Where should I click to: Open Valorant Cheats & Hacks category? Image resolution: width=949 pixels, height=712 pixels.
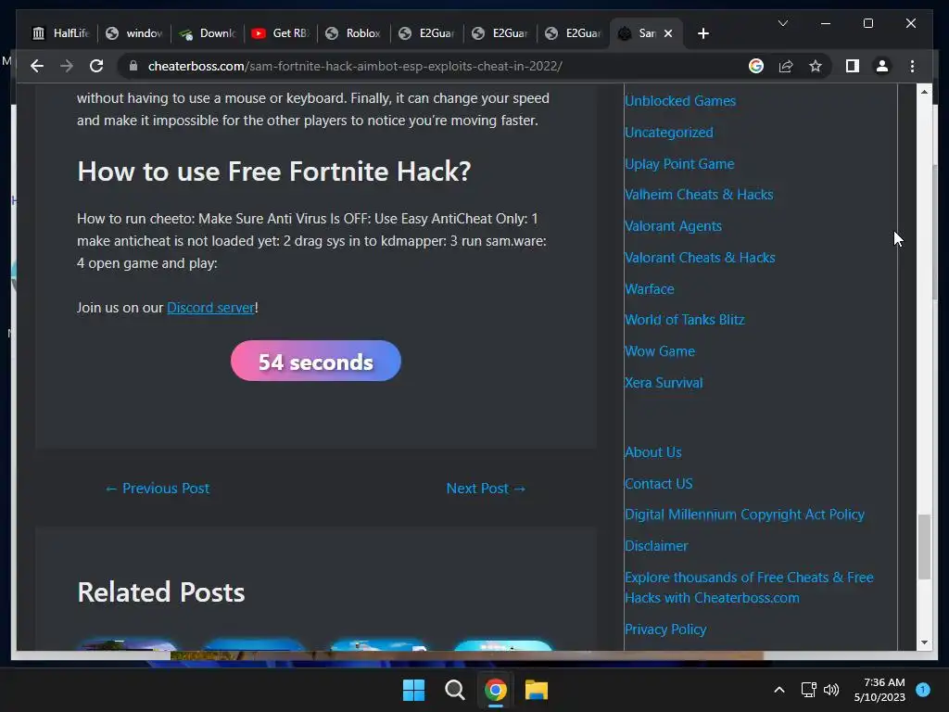tap(700, 258)
